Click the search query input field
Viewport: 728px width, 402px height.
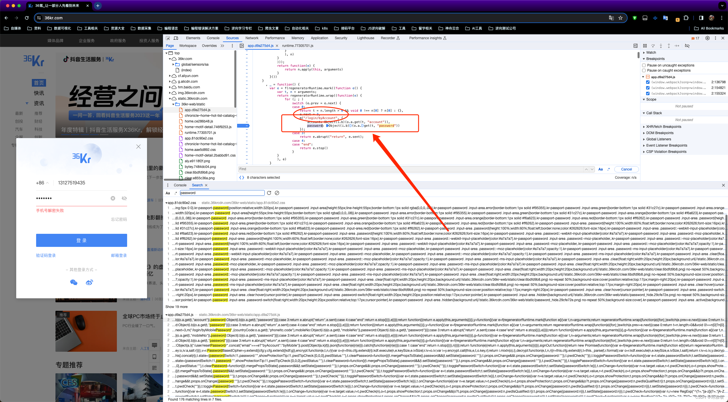tap(222, 193)
